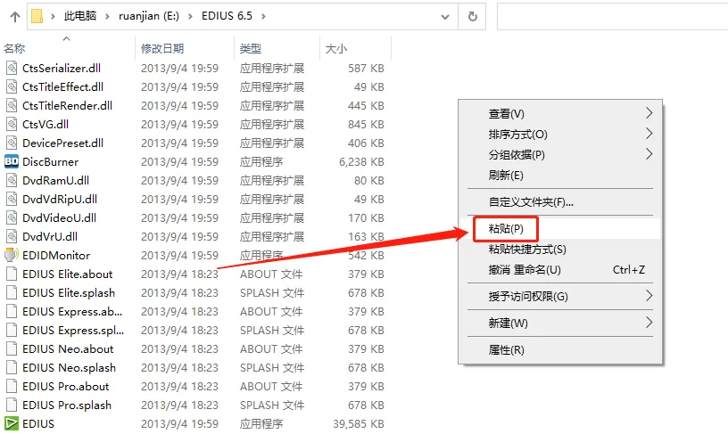Click the file name EDIUS Neo.splash
This screenshot has width=728, height=434.
click(70, 368)
